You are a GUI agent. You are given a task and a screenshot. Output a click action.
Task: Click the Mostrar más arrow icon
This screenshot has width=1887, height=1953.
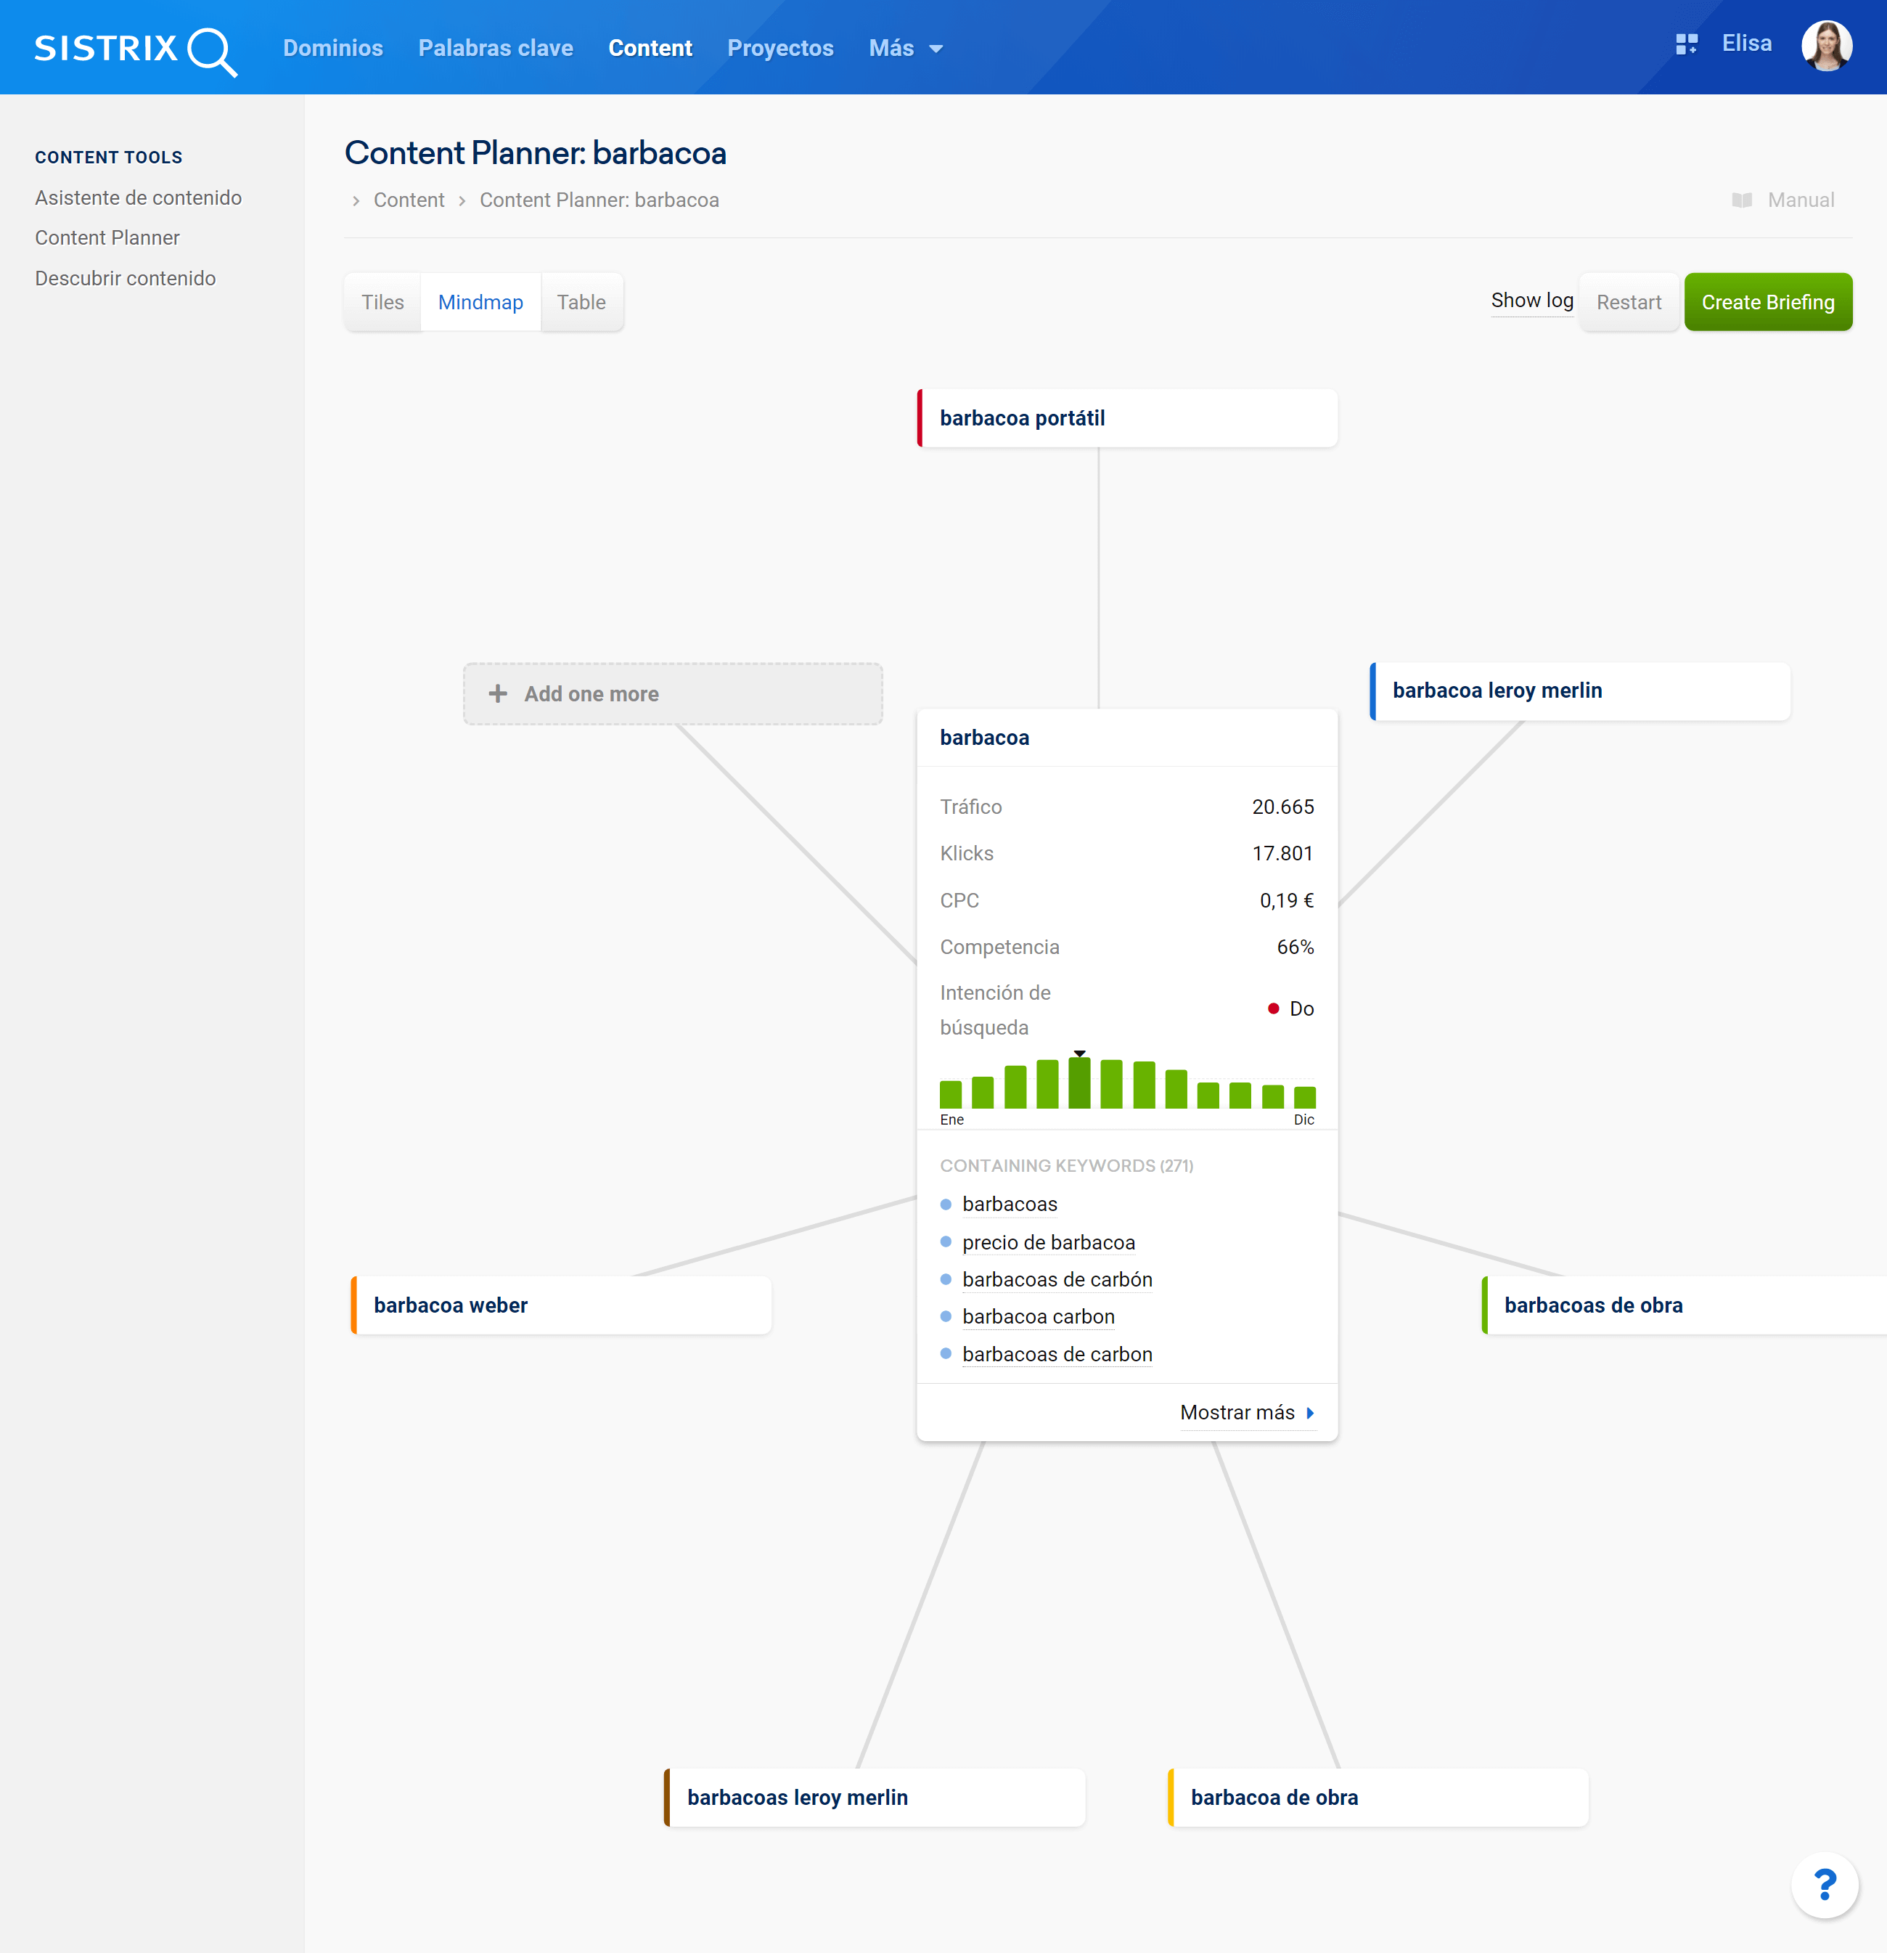point(1310,1413)
